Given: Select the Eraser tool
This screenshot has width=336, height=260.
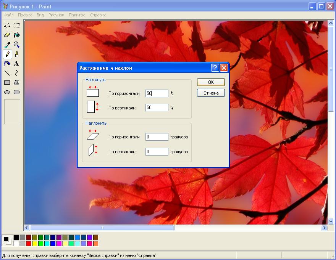Looking at the screenshot, I should click(x=7, y=35).
